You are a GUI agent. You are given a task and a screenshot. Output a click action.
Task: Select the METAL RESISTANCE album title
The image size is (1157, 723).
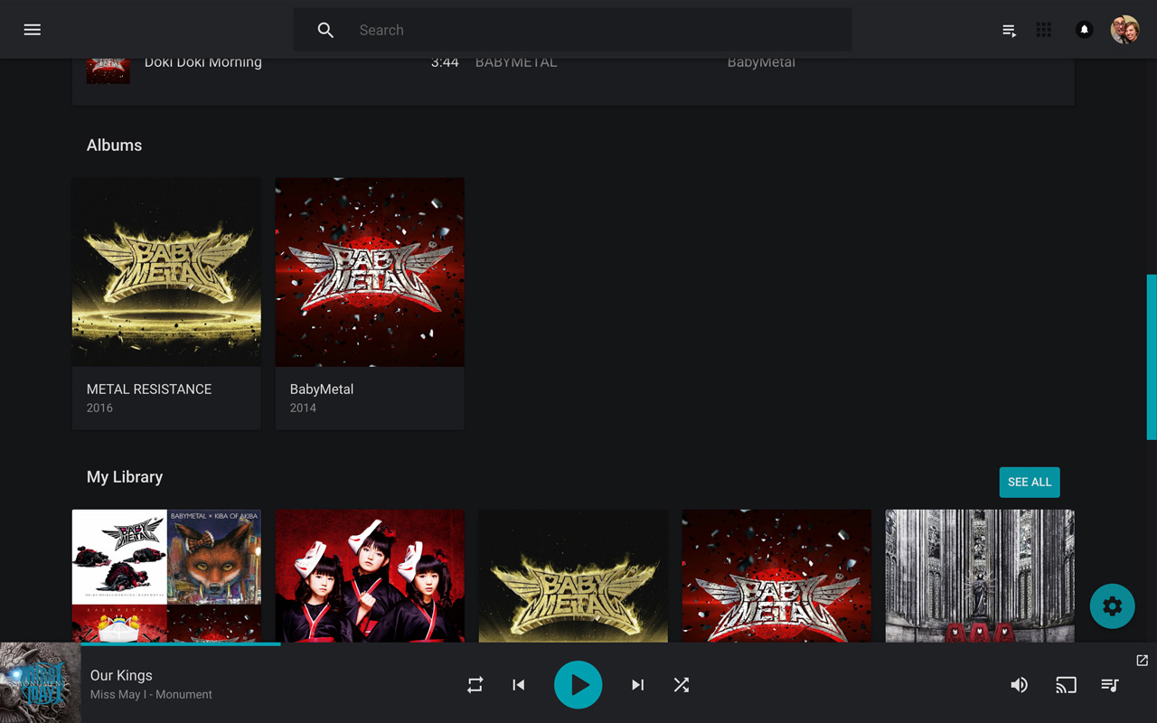click(149, 390)
